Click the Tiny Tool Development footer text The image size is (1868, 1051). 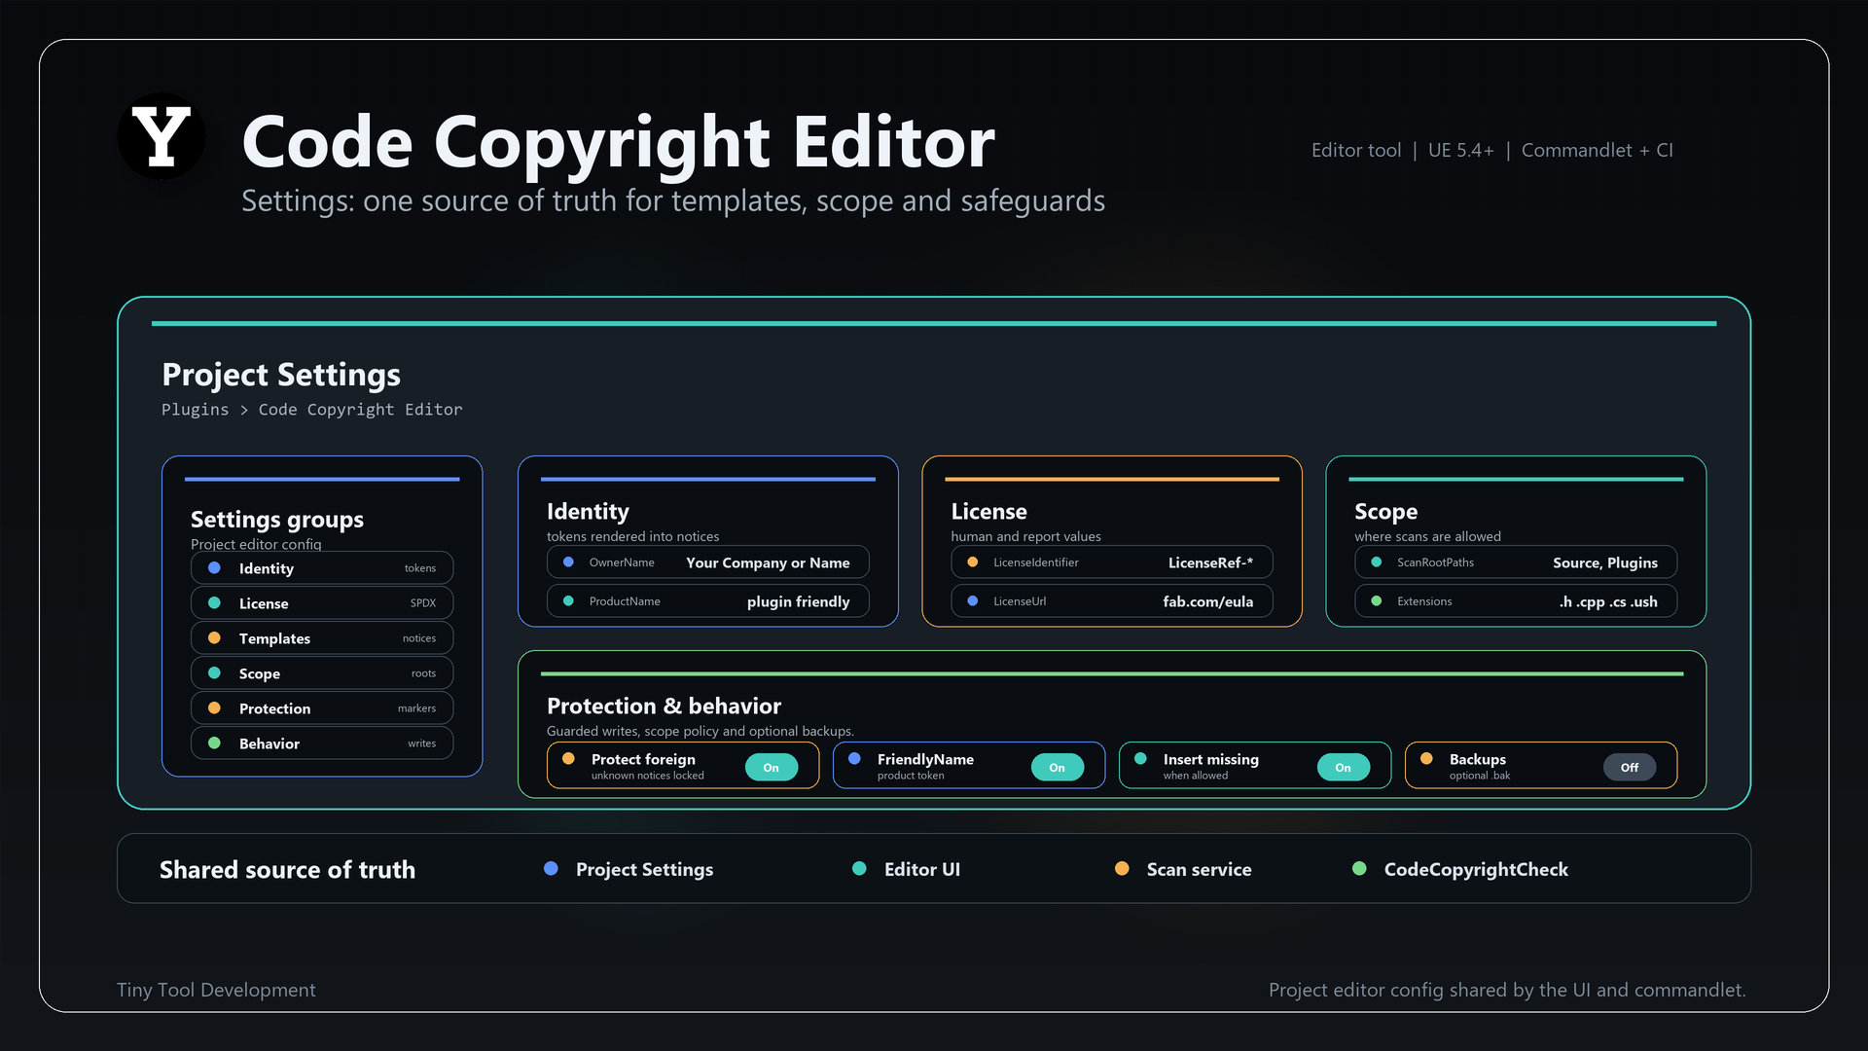pos(216,990)
